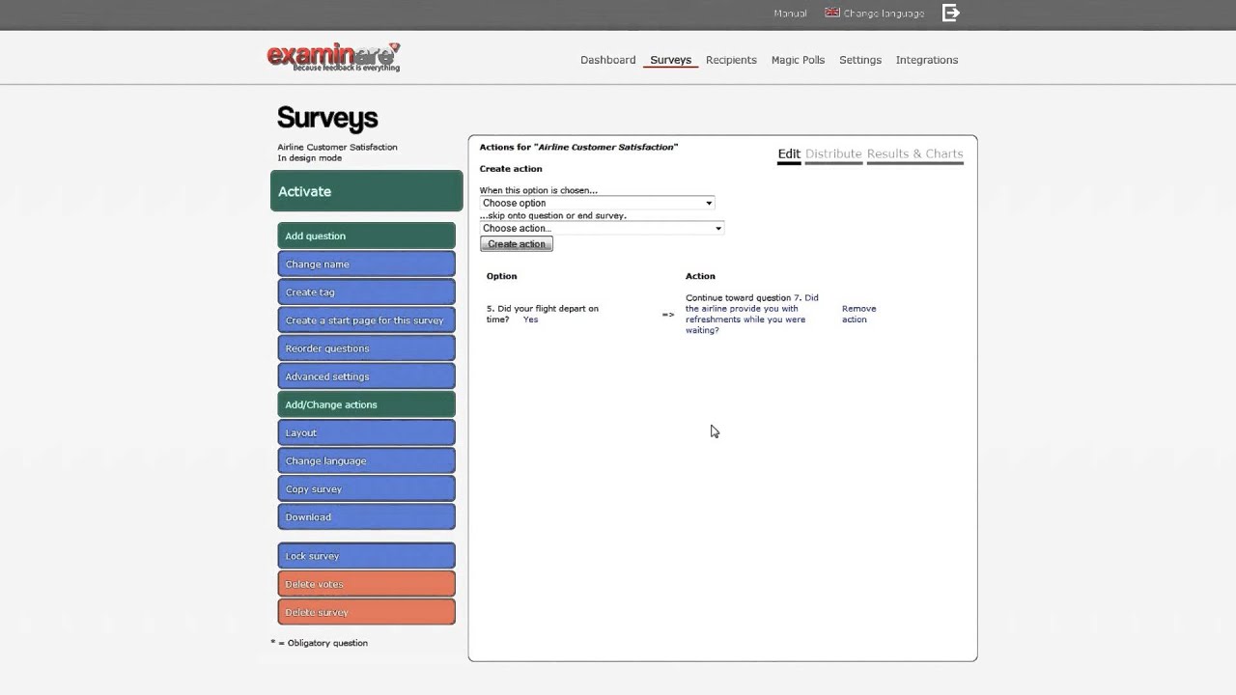This screenshot has width=1236, height=695.
Task: Click the logout icon in top bar
Action: [x=951, y=13]
